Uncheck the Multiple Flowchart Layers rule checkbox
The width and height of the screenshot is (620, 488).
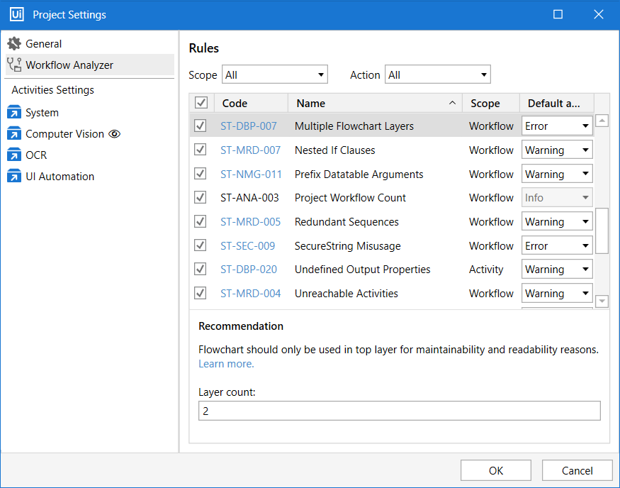click(201, 126)
